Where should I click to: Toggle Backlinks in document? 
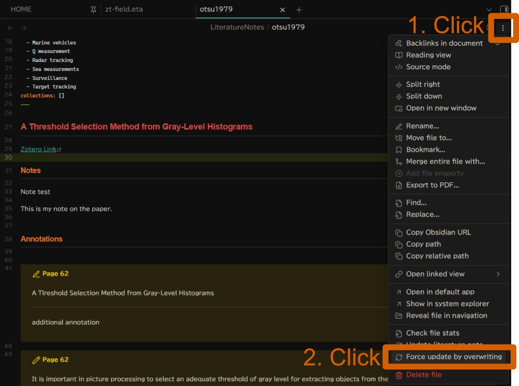(444, 43)
